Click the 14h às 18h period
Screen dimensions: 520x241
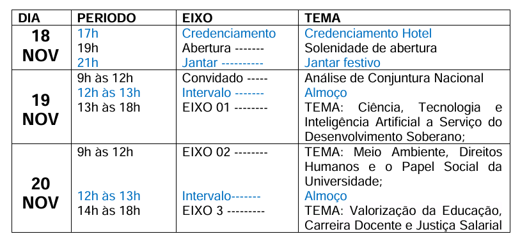pyautogui.click(x=109, y=210)
